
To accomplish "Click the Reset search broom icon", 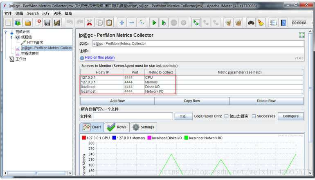I will point(261,22).
